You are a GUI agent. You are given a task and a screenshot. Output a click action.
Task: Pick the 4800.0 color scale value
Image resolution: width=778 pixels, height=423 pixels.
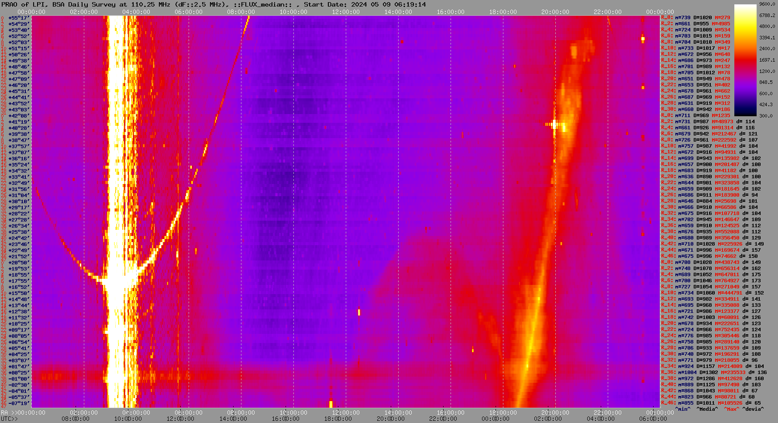[767, 26]
